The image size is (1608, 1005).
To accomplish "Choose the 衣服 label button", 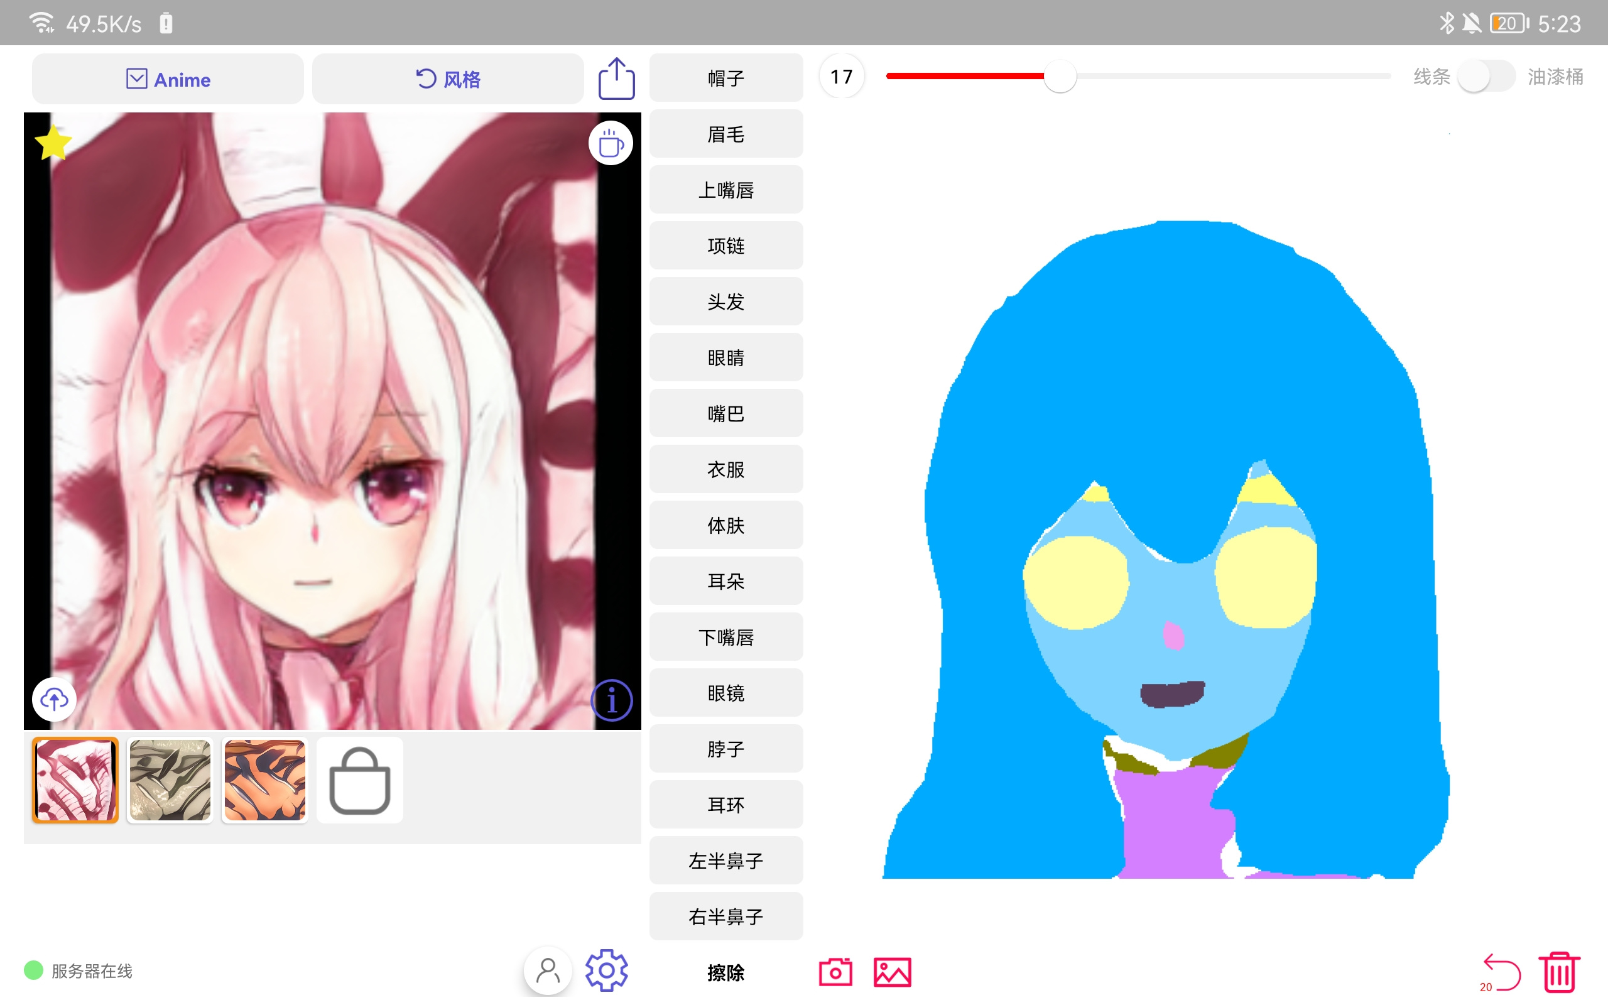I will tap(725, 469).
